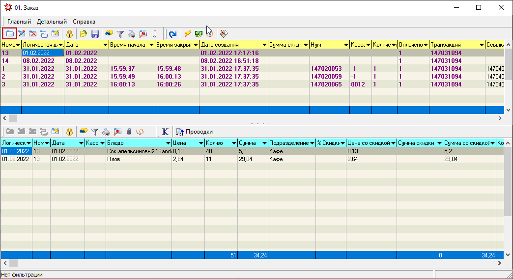Click the binoculars search icon in top toolbar
513x279 pixels.
click(x=110, y=34)
